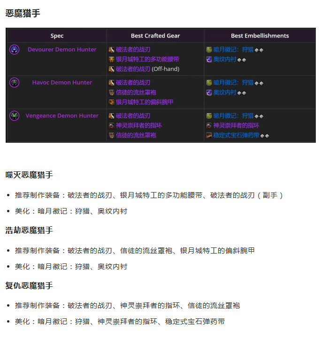Open the Havoc Demon Hunter guide link
This screenshot has width=329, height=339.
pyautogui.click(x=62, y=83)
